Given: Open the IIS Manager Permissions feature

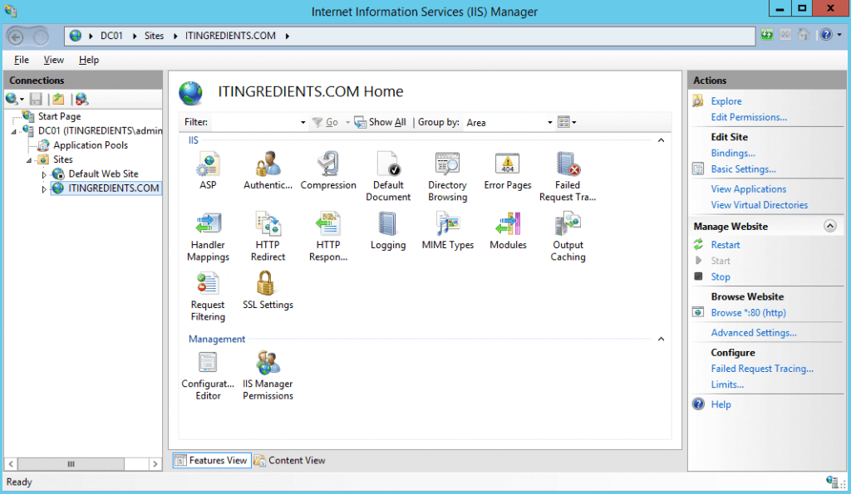Looking at the screenshot, I should [268, 376].
